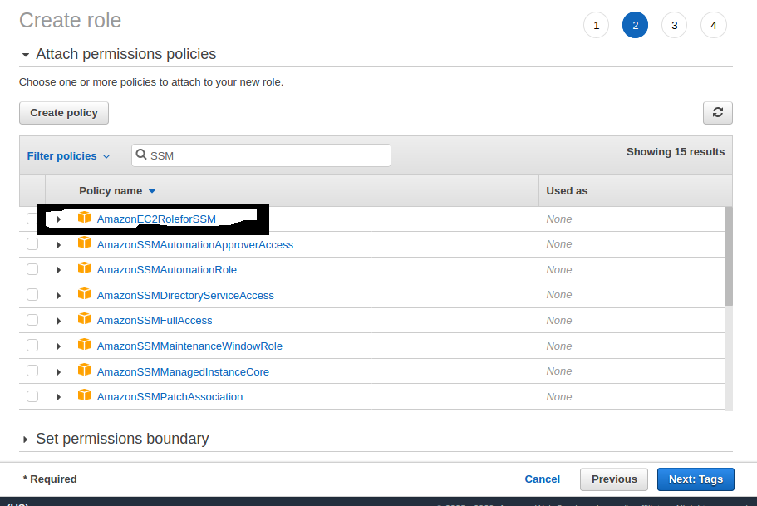Collapse the Attach permissions policies section
Image resolution: width=757 pixels, height=506 pixels.
click(x=26, y=55)
